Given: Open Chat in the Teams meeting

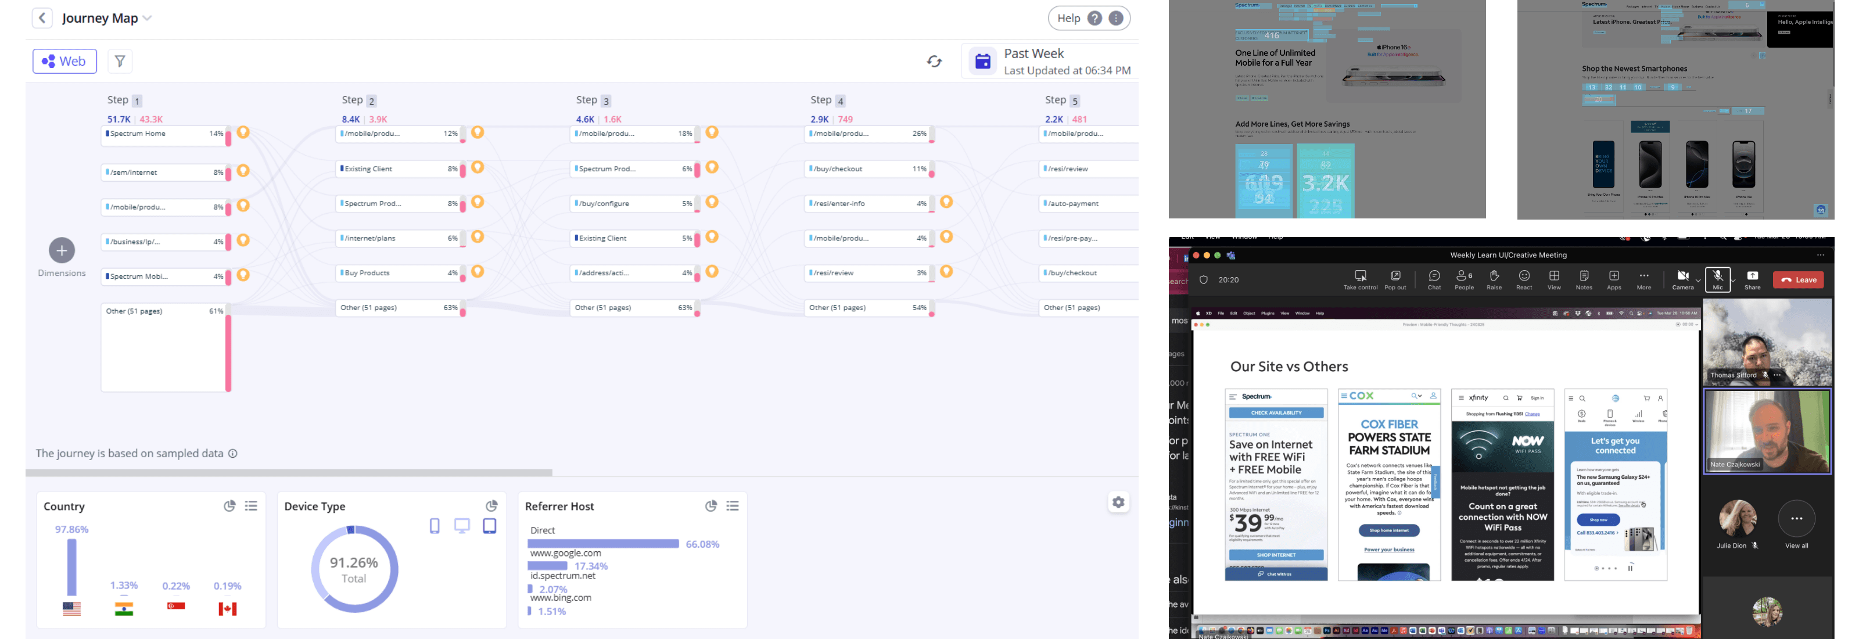Looking at the screenshot, I should (x=1434, y=279).
